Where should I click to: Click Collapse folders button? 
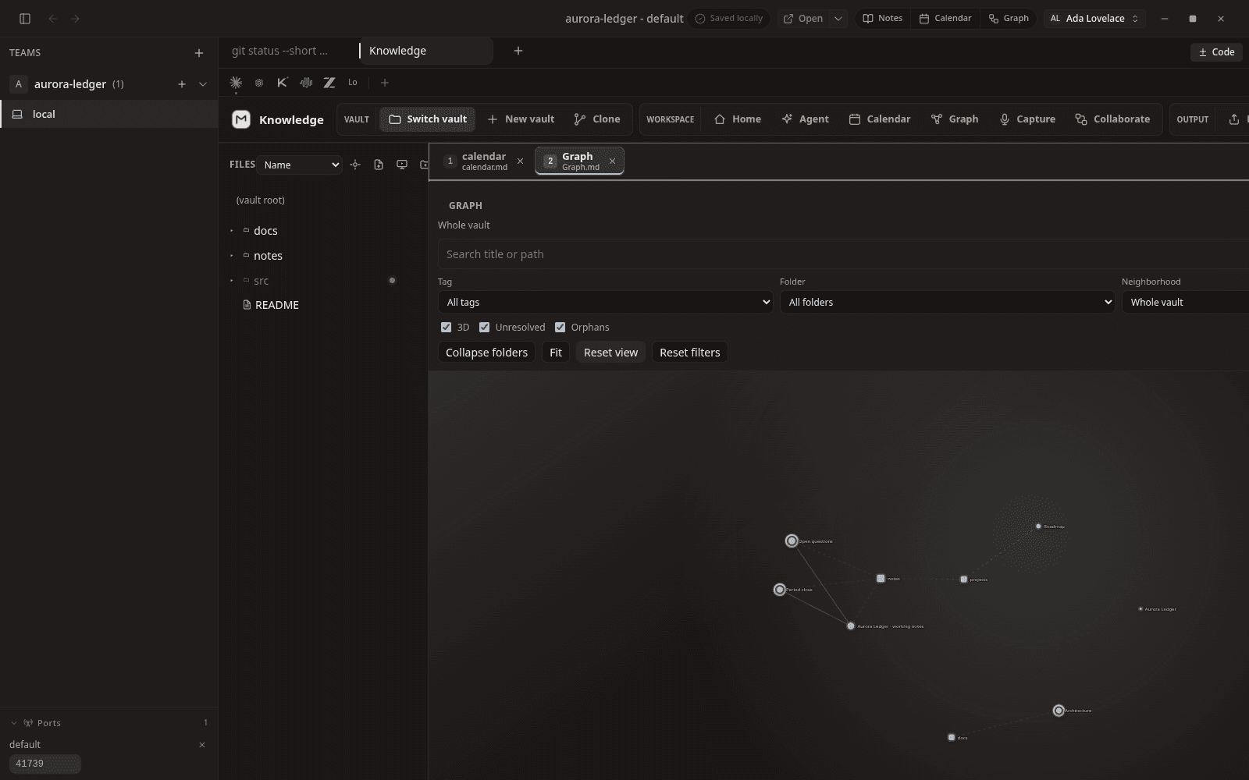(x=486, y=353)
